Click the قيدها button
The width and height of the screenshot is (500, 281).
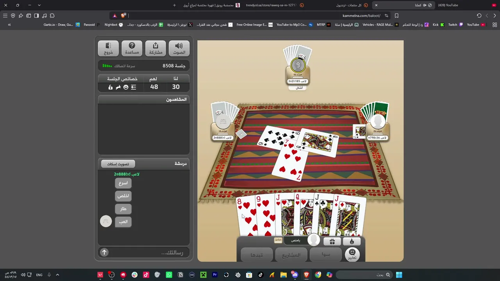click(x=257, y=255)
